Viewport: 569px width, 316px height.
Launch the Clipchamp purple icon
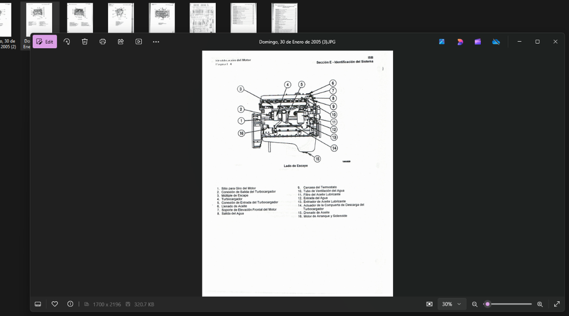(x=477, y=41)
